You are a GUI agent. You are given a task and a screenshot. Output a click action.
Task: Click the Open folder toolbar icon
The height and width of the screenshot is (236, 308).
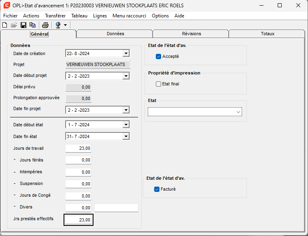pos(14,25)
